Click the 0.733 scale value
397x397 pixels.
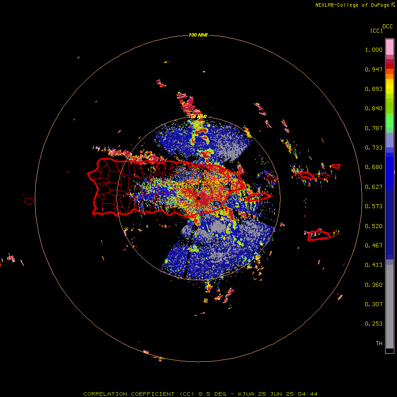click(x=374, y=148)
